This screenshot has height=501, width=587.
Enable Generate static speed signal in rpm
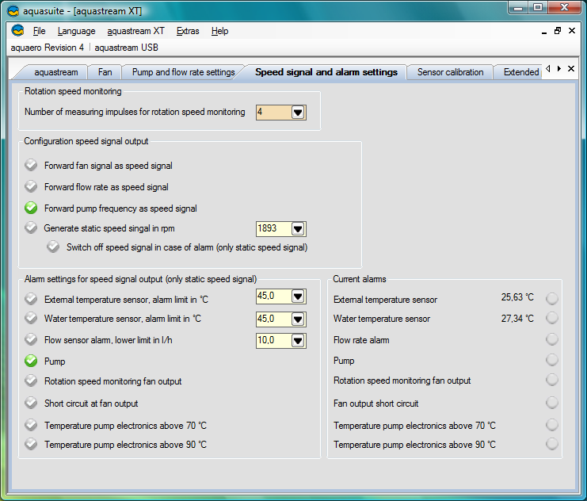pyautogui.click(x=31, y=228)
